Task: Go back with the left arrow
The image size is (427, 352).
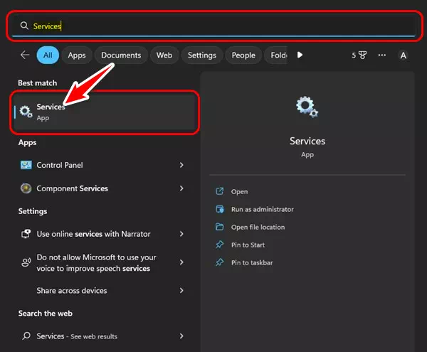Action: [x=25, y=55]
